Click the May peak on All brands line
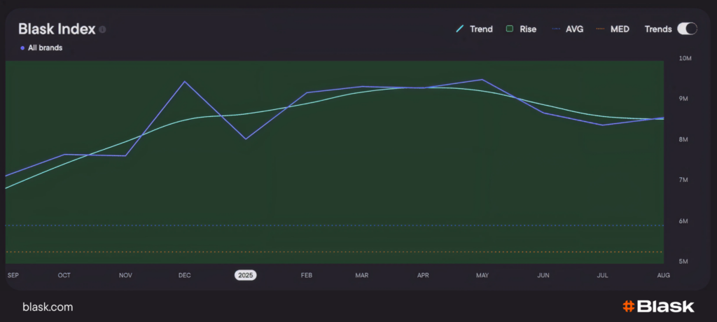This screenshot has width=717, height=322. point(482,80)
